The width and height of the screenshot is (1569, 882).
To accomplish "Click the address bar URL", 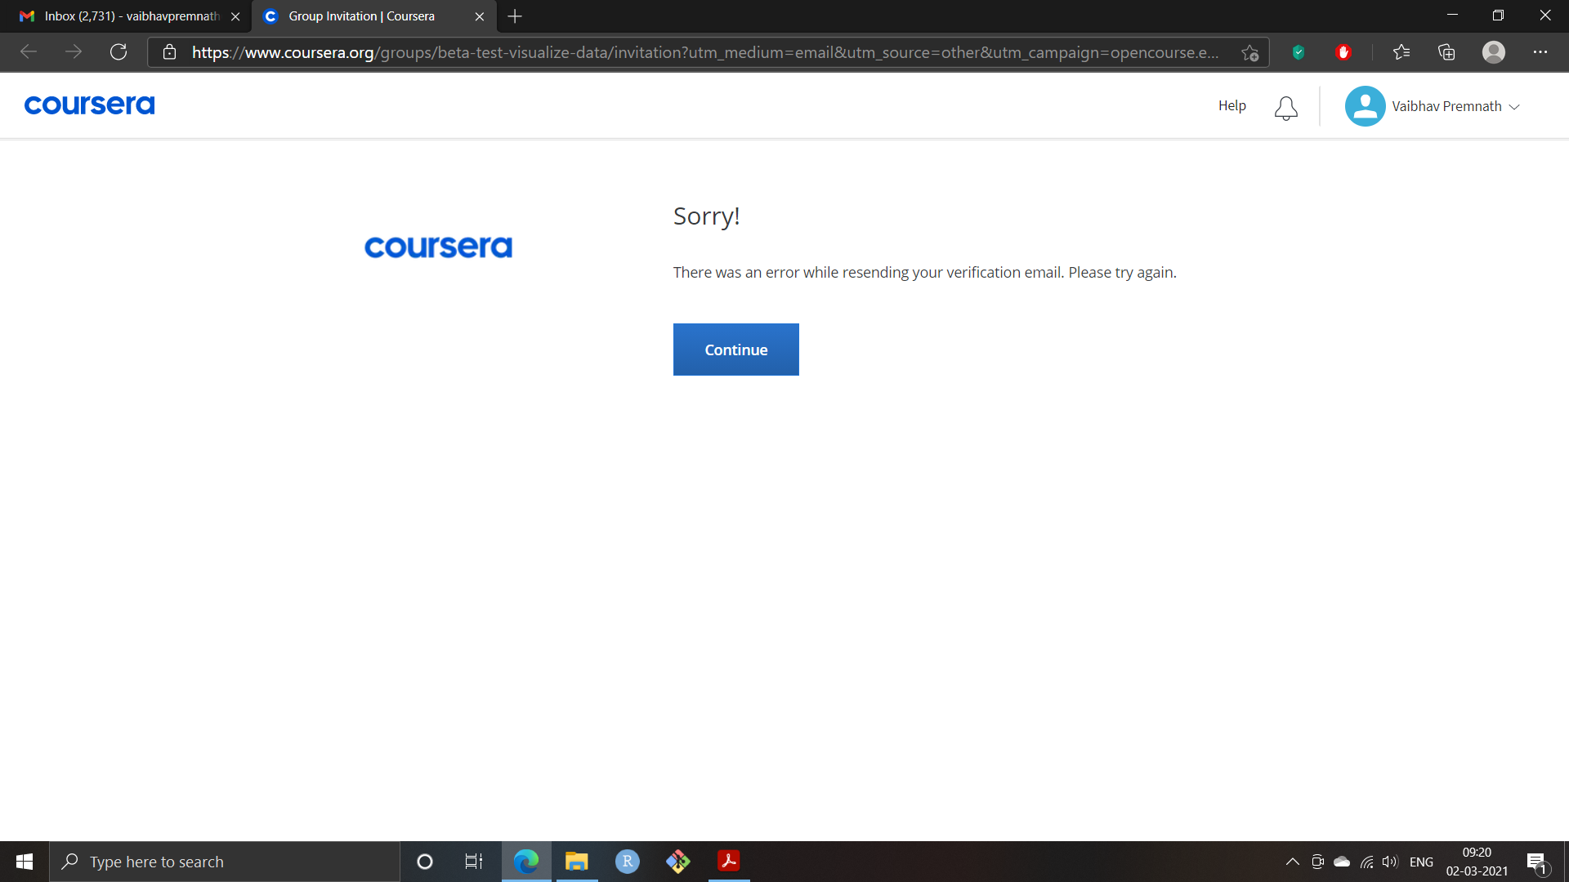I will tap(704, 52).
